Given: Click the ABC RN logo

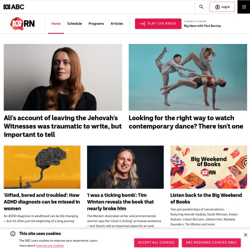Looking at the screenshot, I should pos(22,23).
